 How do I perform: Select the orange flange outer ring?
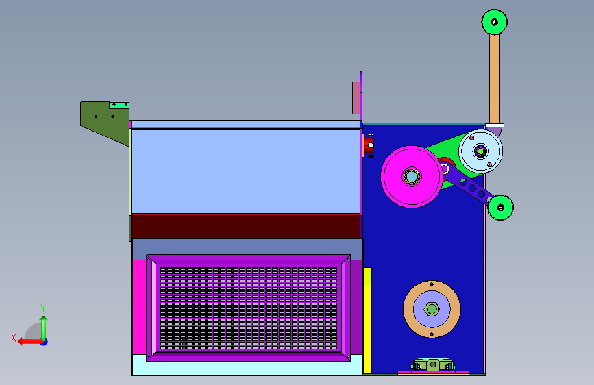tap(432, 309)
